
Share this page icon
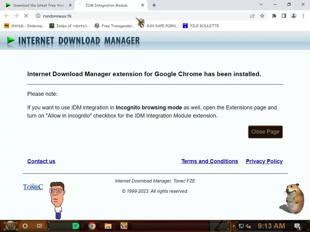pyautogui.click(x=252, y=16)
